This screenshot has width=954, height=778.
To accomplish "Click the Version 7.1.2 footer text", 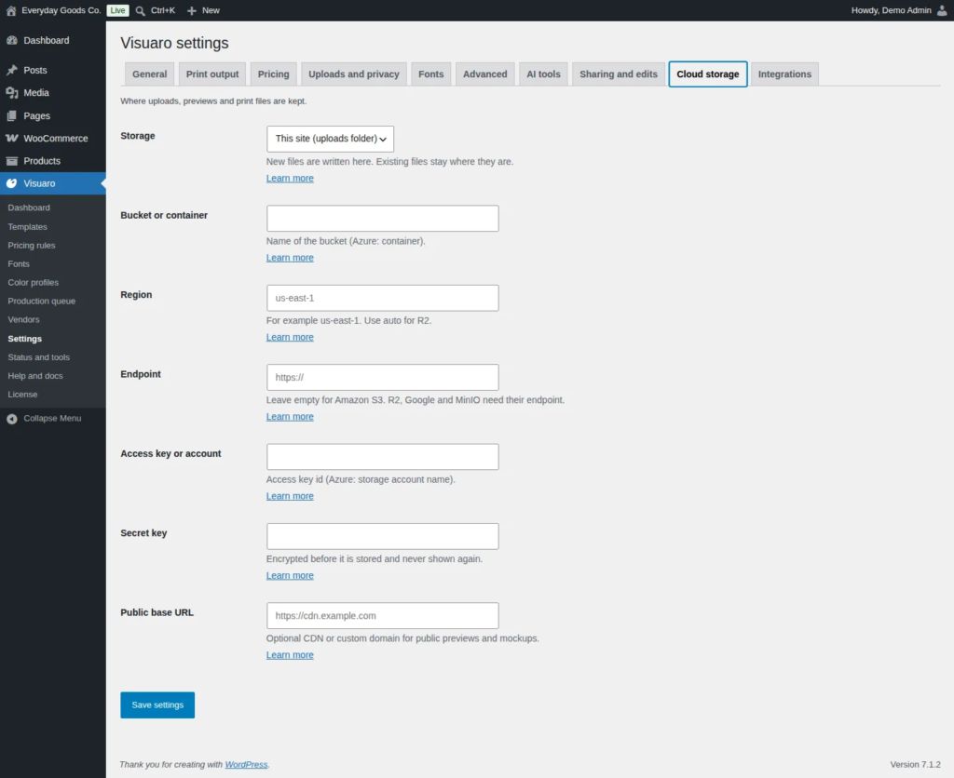I will click(x=915, y=765).
